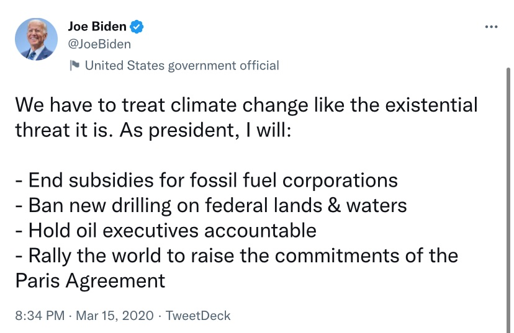Click 'Hold oil executives accountable' text
This screenshot has height=333, width=514.
(166, 231)
